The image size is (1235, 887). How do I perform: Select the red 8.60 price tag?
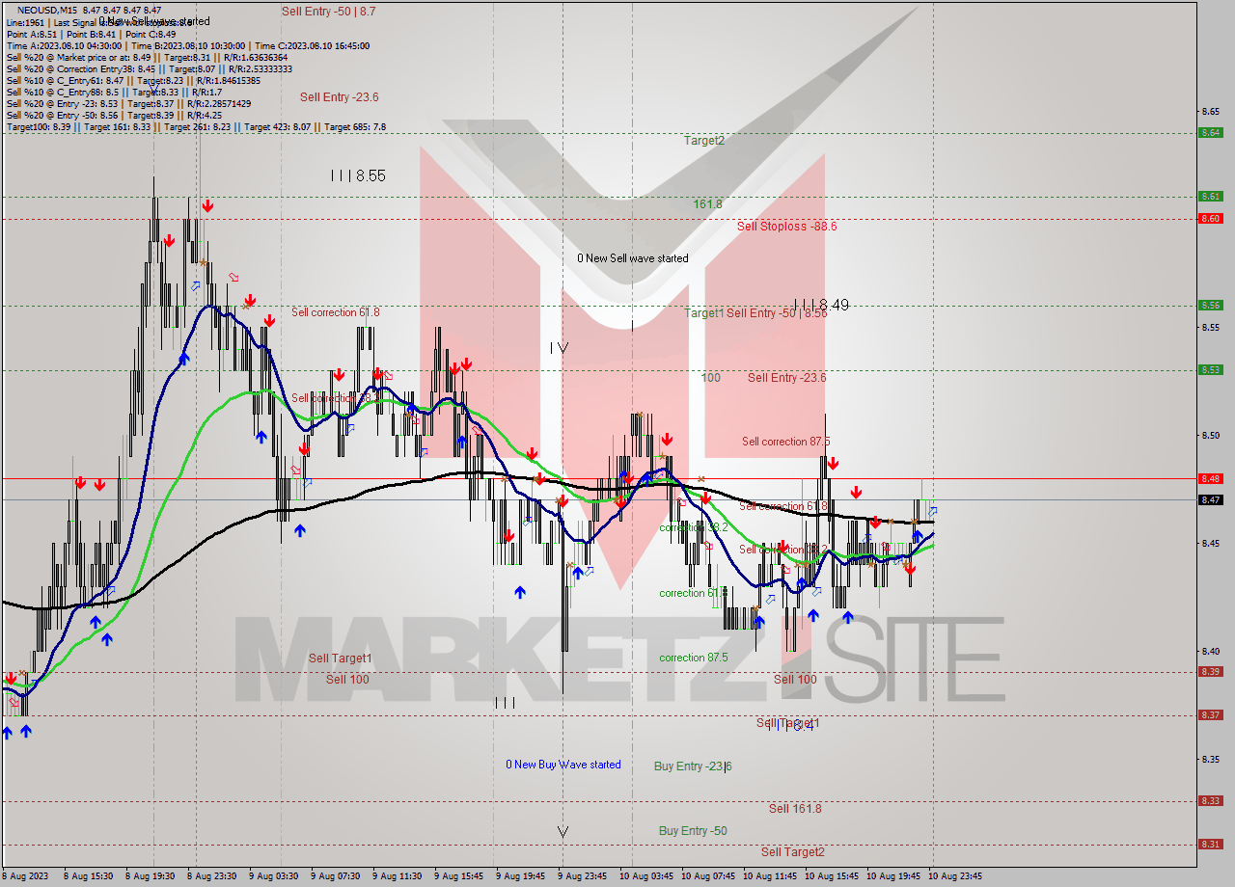tap(1210, 219)
